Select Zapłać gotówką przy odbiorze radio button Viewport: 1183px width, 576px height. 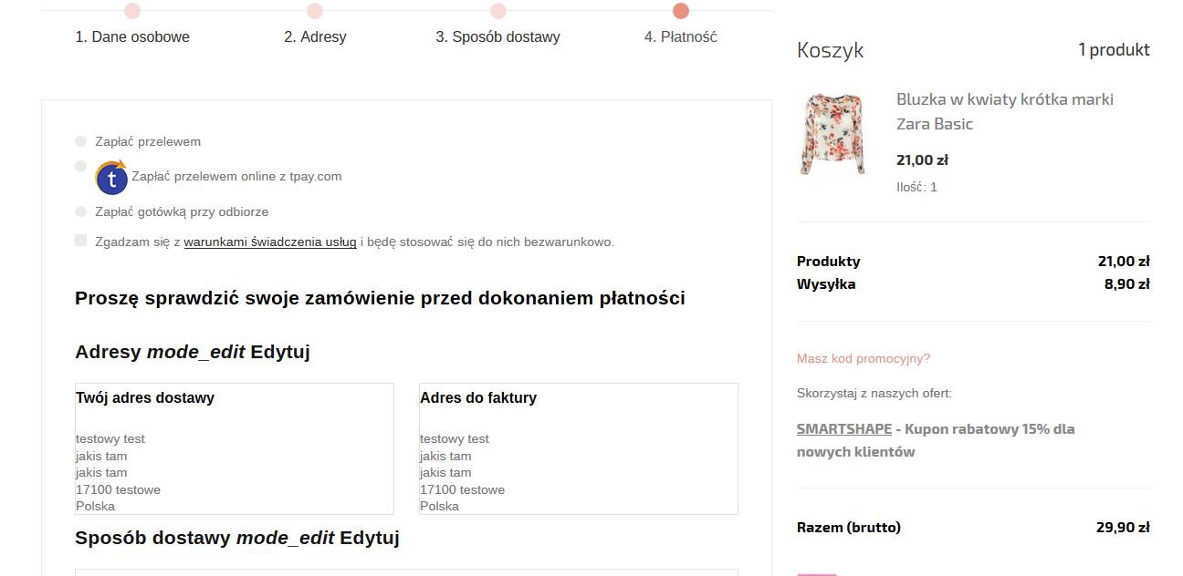click(81, 211)
